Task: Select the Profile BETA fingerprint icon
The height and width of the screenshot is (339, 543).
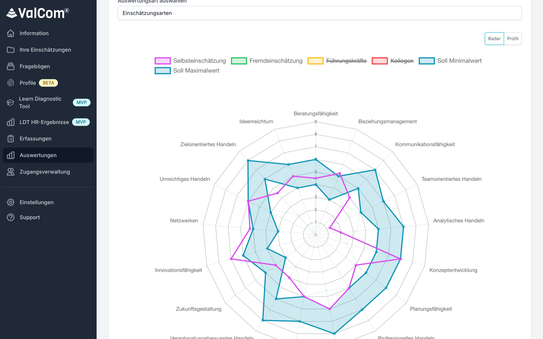Action: (11, 83)
